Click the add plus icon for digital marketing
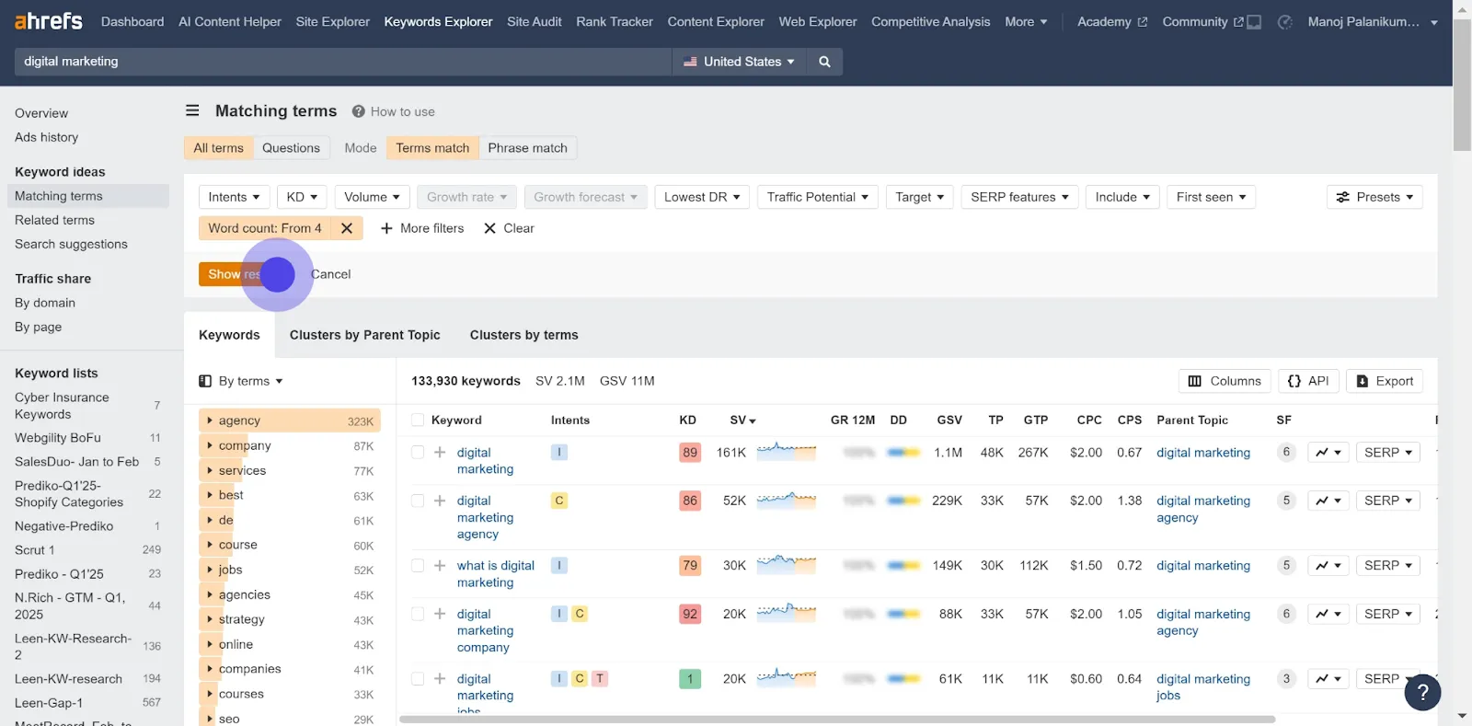The width and height of the screenshot is (1472, 726). (440, 453)
